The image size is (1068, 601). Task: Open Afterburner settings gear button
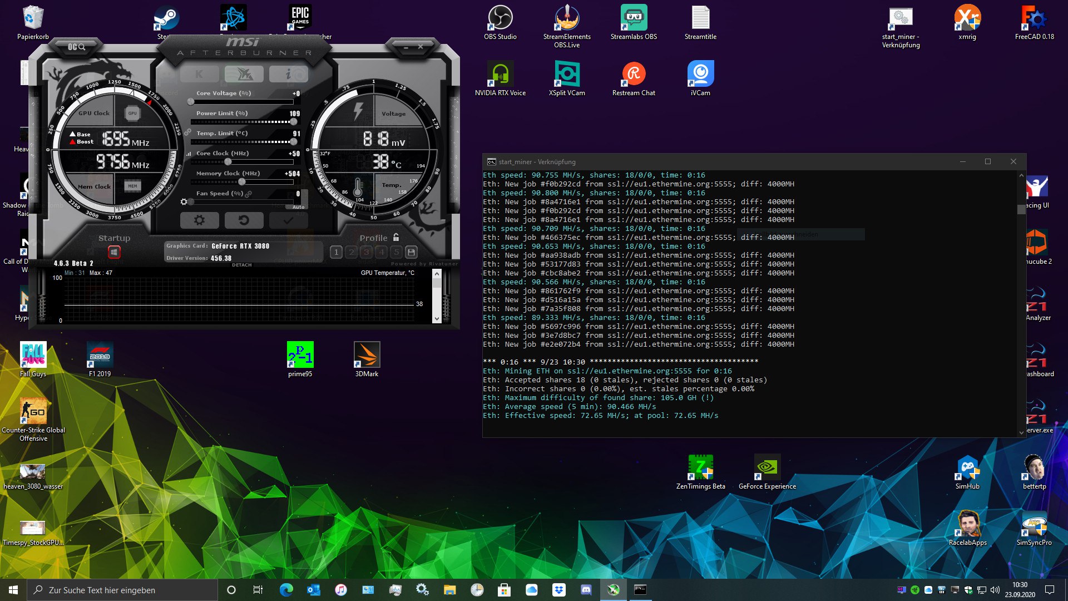(199, 220)
